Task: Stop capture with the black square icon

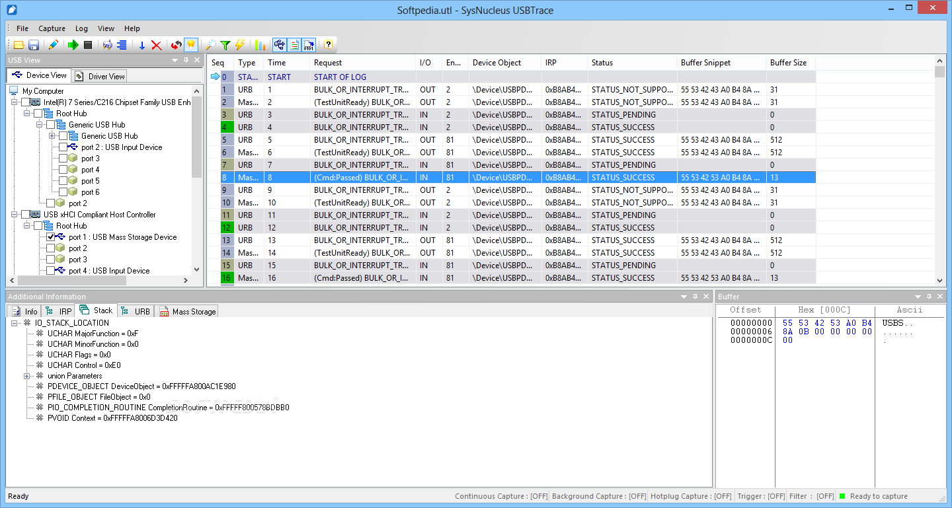Action: [87, 45]
